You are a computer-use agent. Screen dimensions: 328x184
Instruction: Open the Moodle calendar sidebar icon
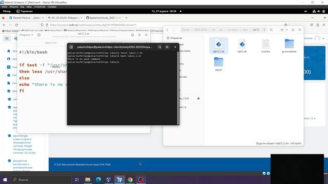[9, 67]
